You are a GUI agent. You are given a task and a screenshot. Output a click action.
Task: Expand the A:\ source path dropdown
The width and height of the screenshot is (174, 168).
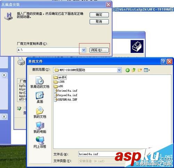[84, 50]
